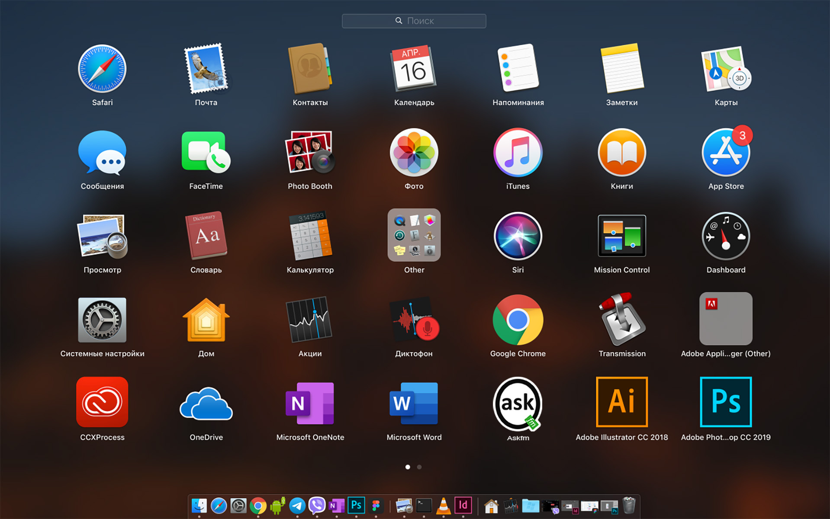Select the first Launchpad page dot
Image resolution: width=830 pixels, height=519 pixels.
pos(408,467)
